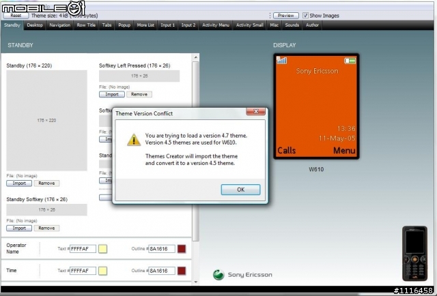Close the Theme Version Conflict dialog

[255, 112]
